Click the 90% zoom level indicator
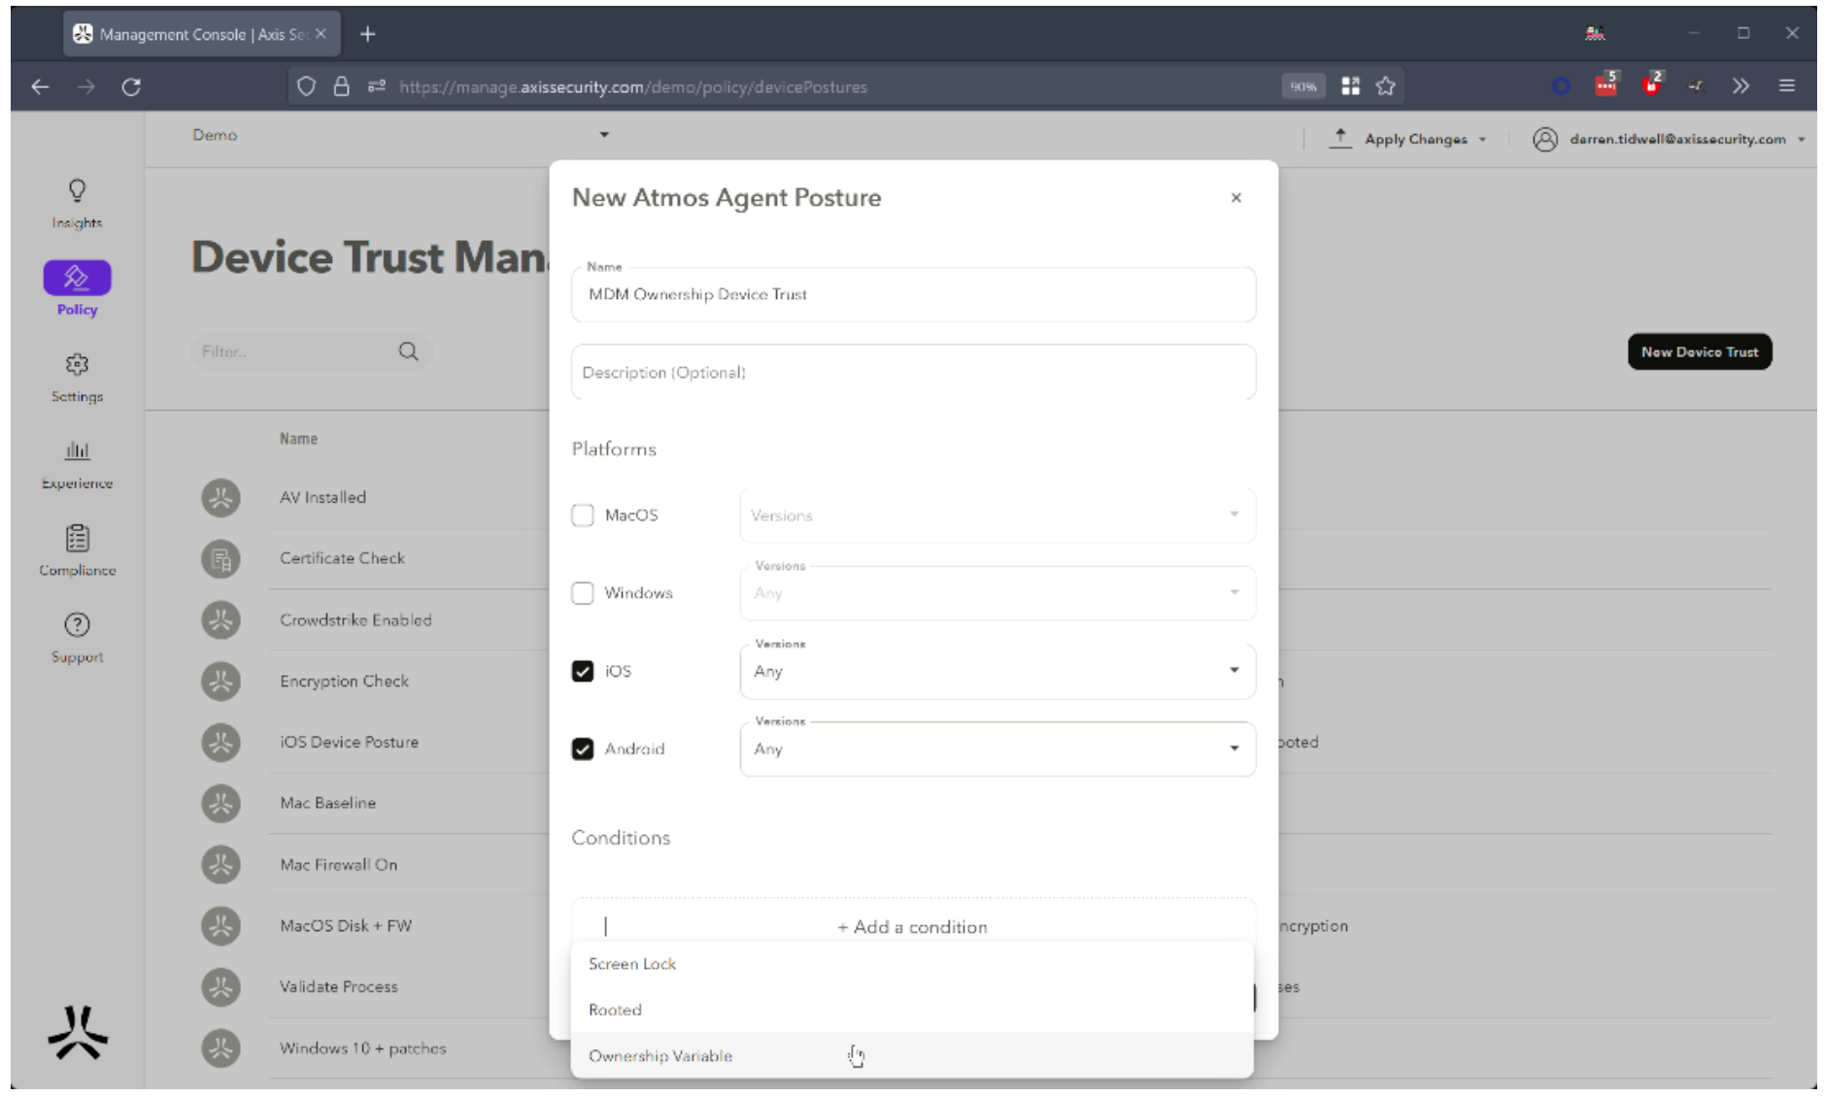Screen dimensions: 1824x1097 (x=1302, y=86)
